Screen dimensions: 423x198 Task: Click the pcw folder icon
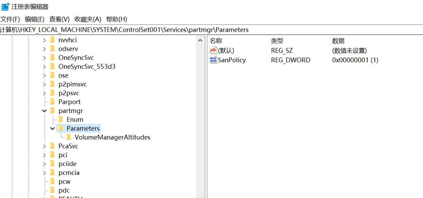(x=52, y=181)
